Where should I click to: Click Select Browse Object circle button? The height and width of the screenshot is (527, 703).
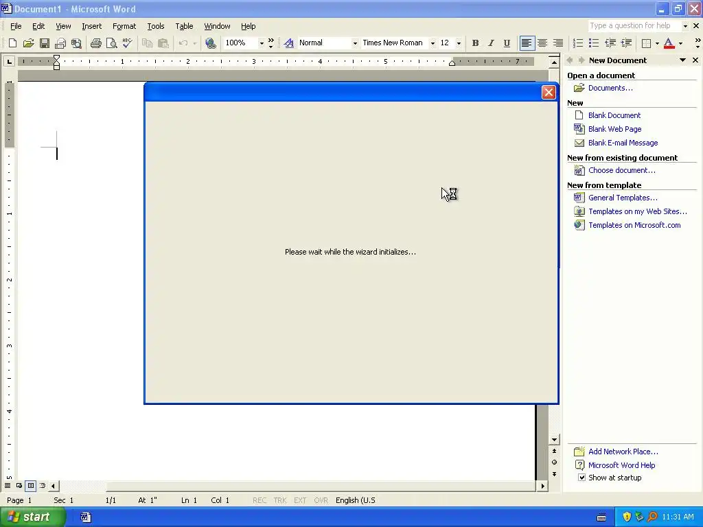tap(554, 462)
